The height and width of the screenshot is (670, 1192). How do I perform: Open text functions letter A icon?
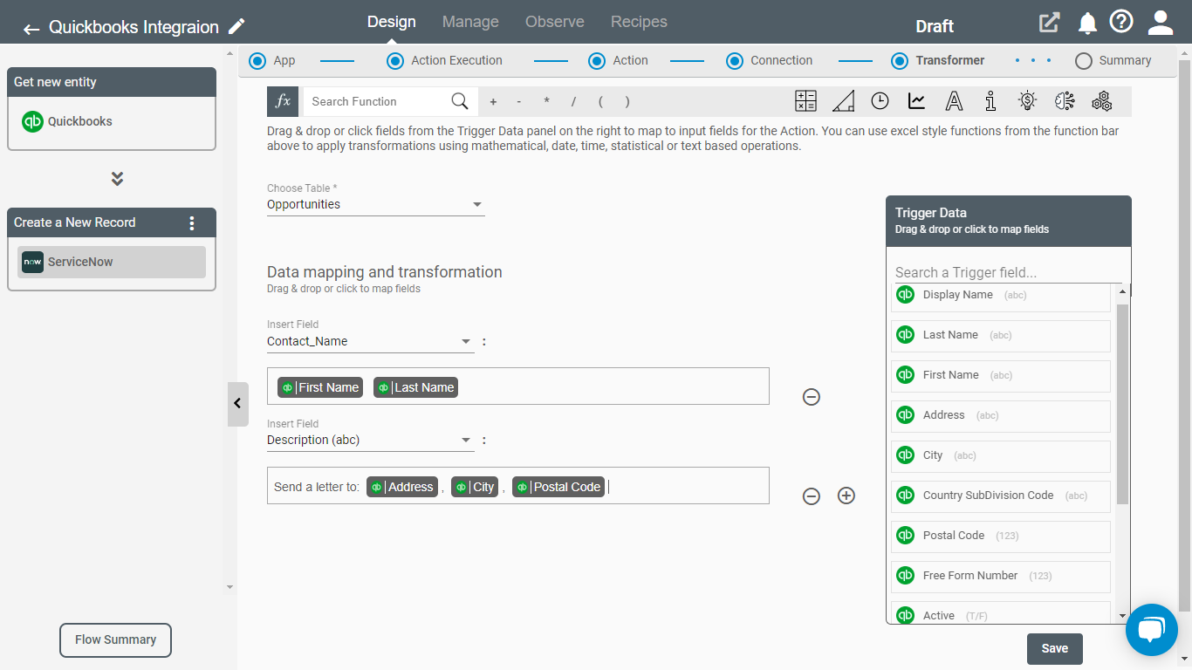click(954, 101)
